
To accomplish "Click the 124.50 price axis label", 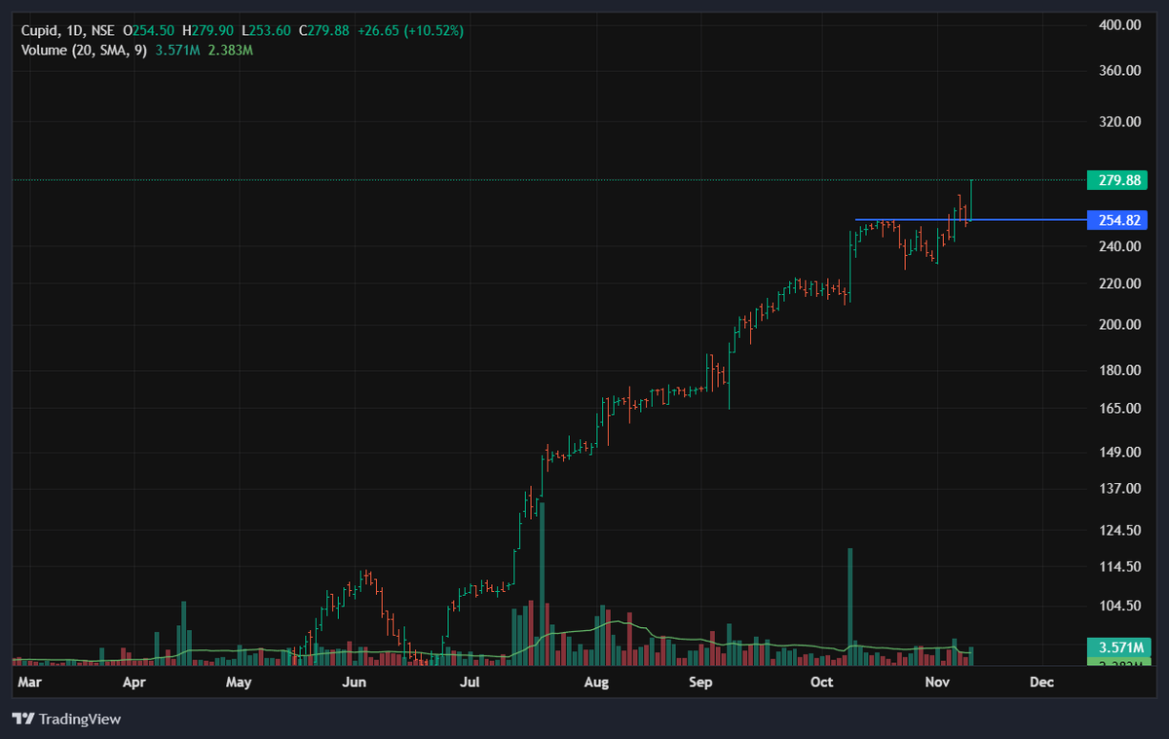I will [x=1119, y=531].
